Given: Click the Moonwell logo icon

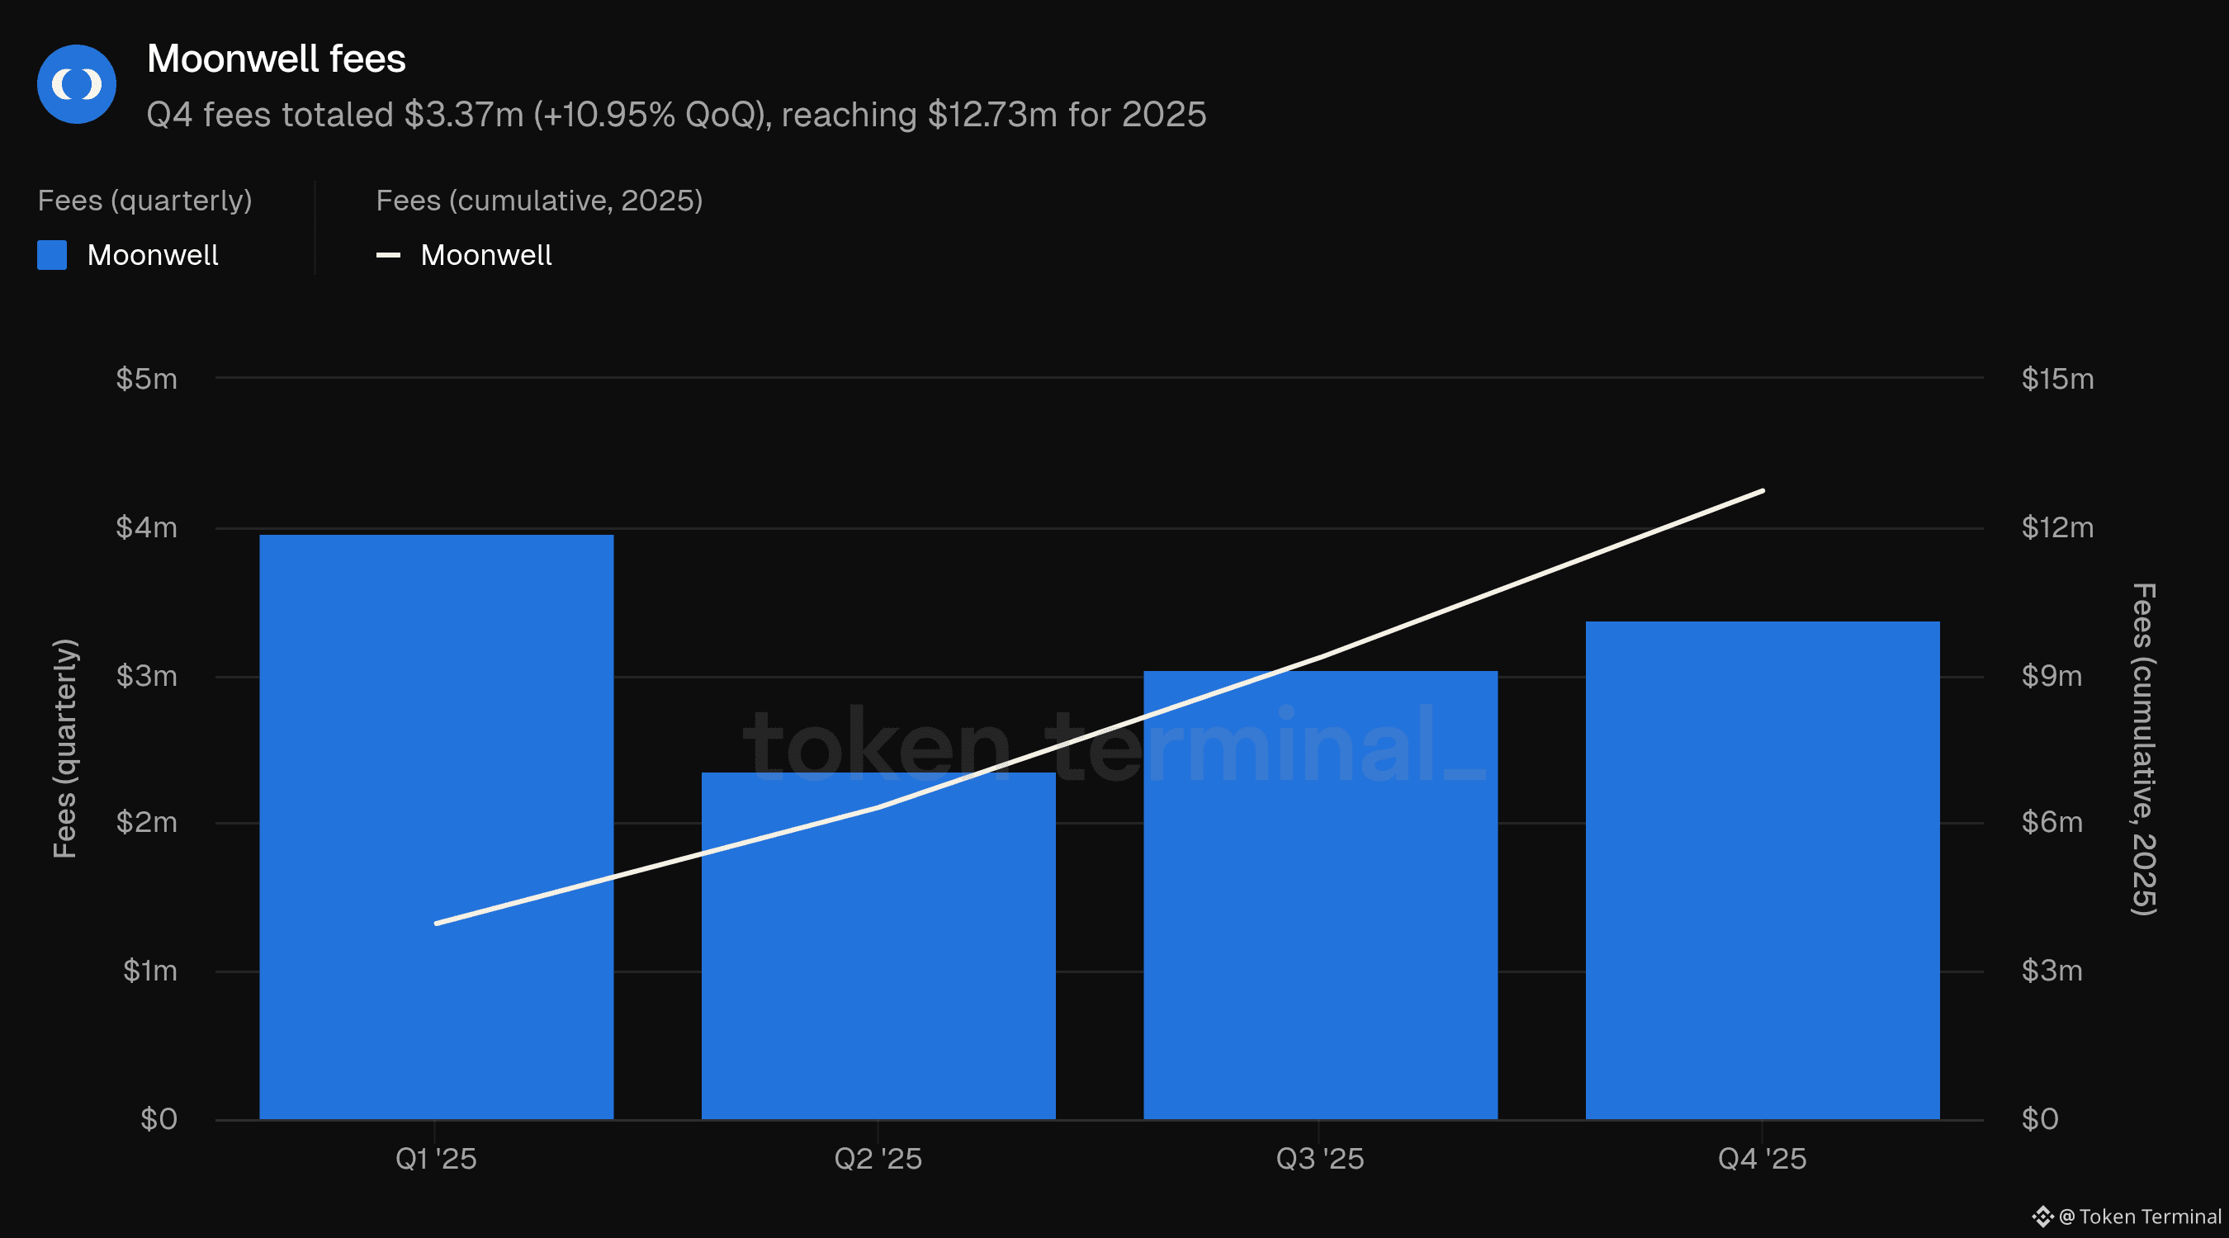Looking at the screenshot, I should (x=76, y=84).
